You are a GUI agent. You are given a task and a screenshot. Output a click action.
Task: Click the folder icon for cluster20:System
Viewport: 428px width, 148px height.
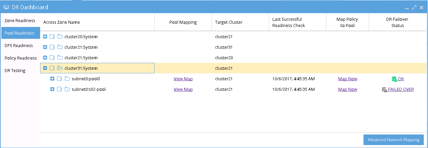click(x=60, y=37)
